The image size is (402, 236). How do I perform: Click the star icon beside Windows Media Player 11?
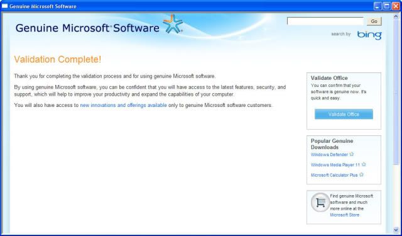[x=364, y=164]
